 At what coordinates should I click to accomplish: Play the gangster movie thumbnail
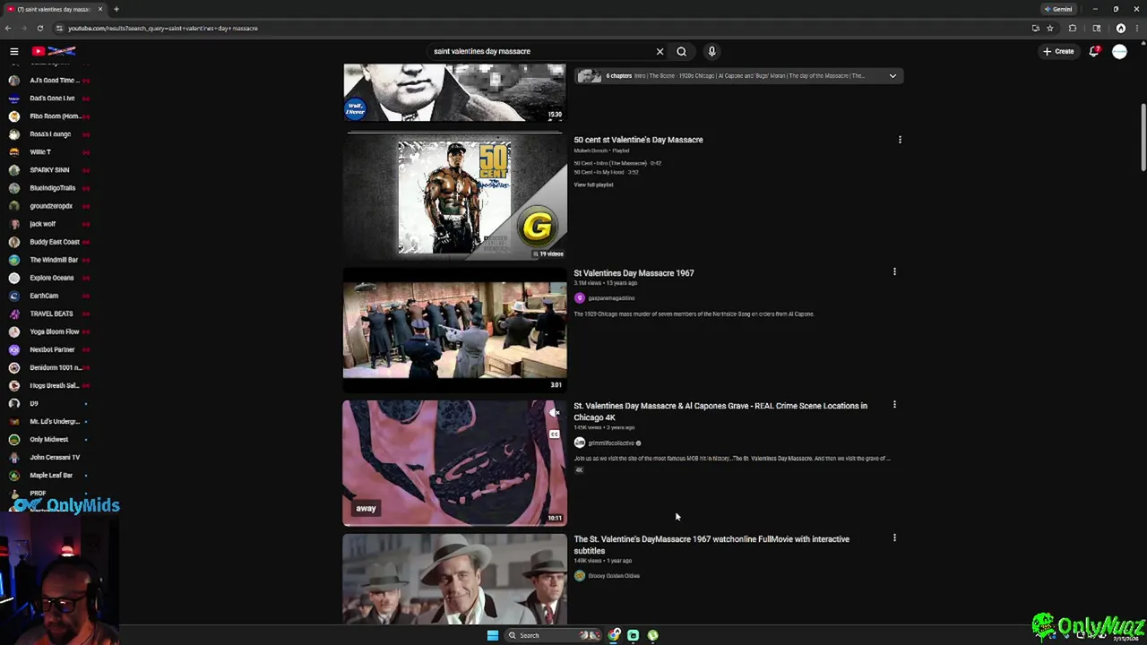[454, 579]
